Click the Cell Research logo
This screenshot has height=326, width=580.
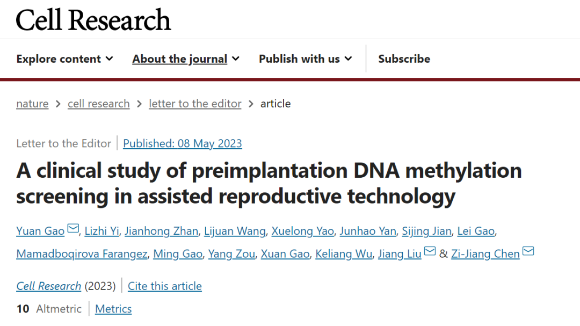tap(93, 20)
